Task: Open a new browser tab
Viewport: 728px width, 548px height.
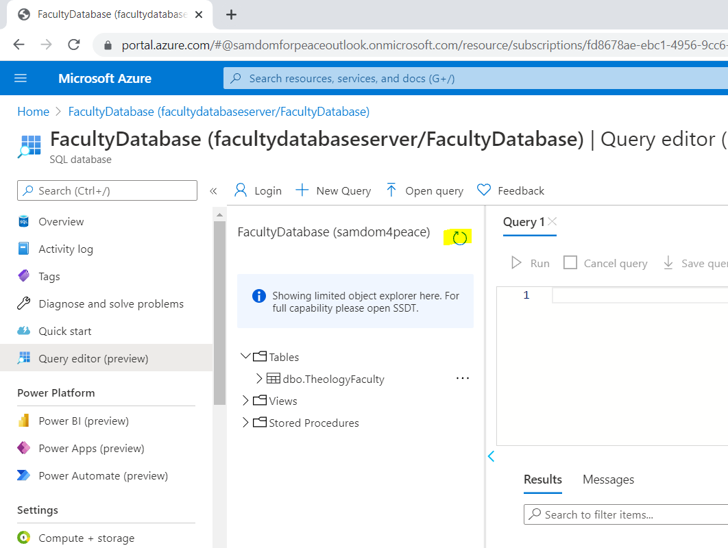Action: (x=231, y=15)
